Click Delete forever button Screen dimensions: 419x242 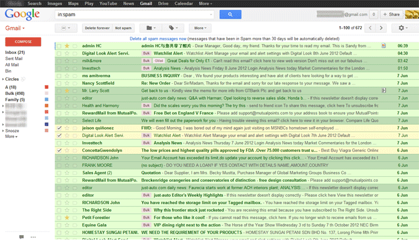tap(97, 28)
